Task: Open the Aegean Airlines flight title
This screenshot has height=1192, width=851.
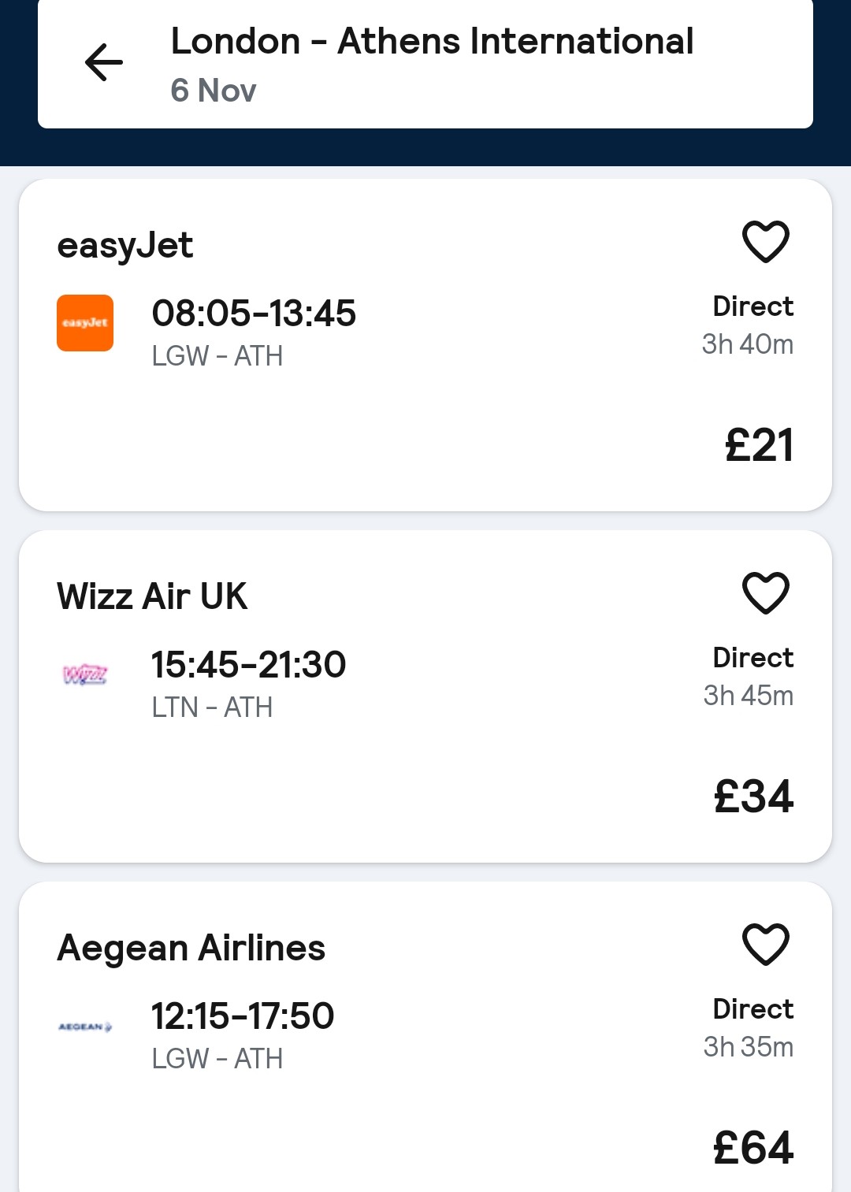Action: pos(191,948)
